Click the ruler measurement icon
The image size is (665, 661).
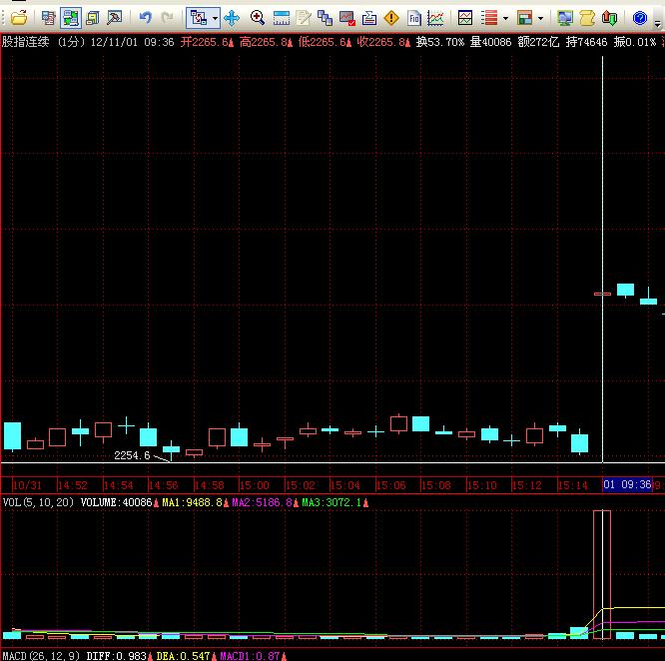point(282,18)
